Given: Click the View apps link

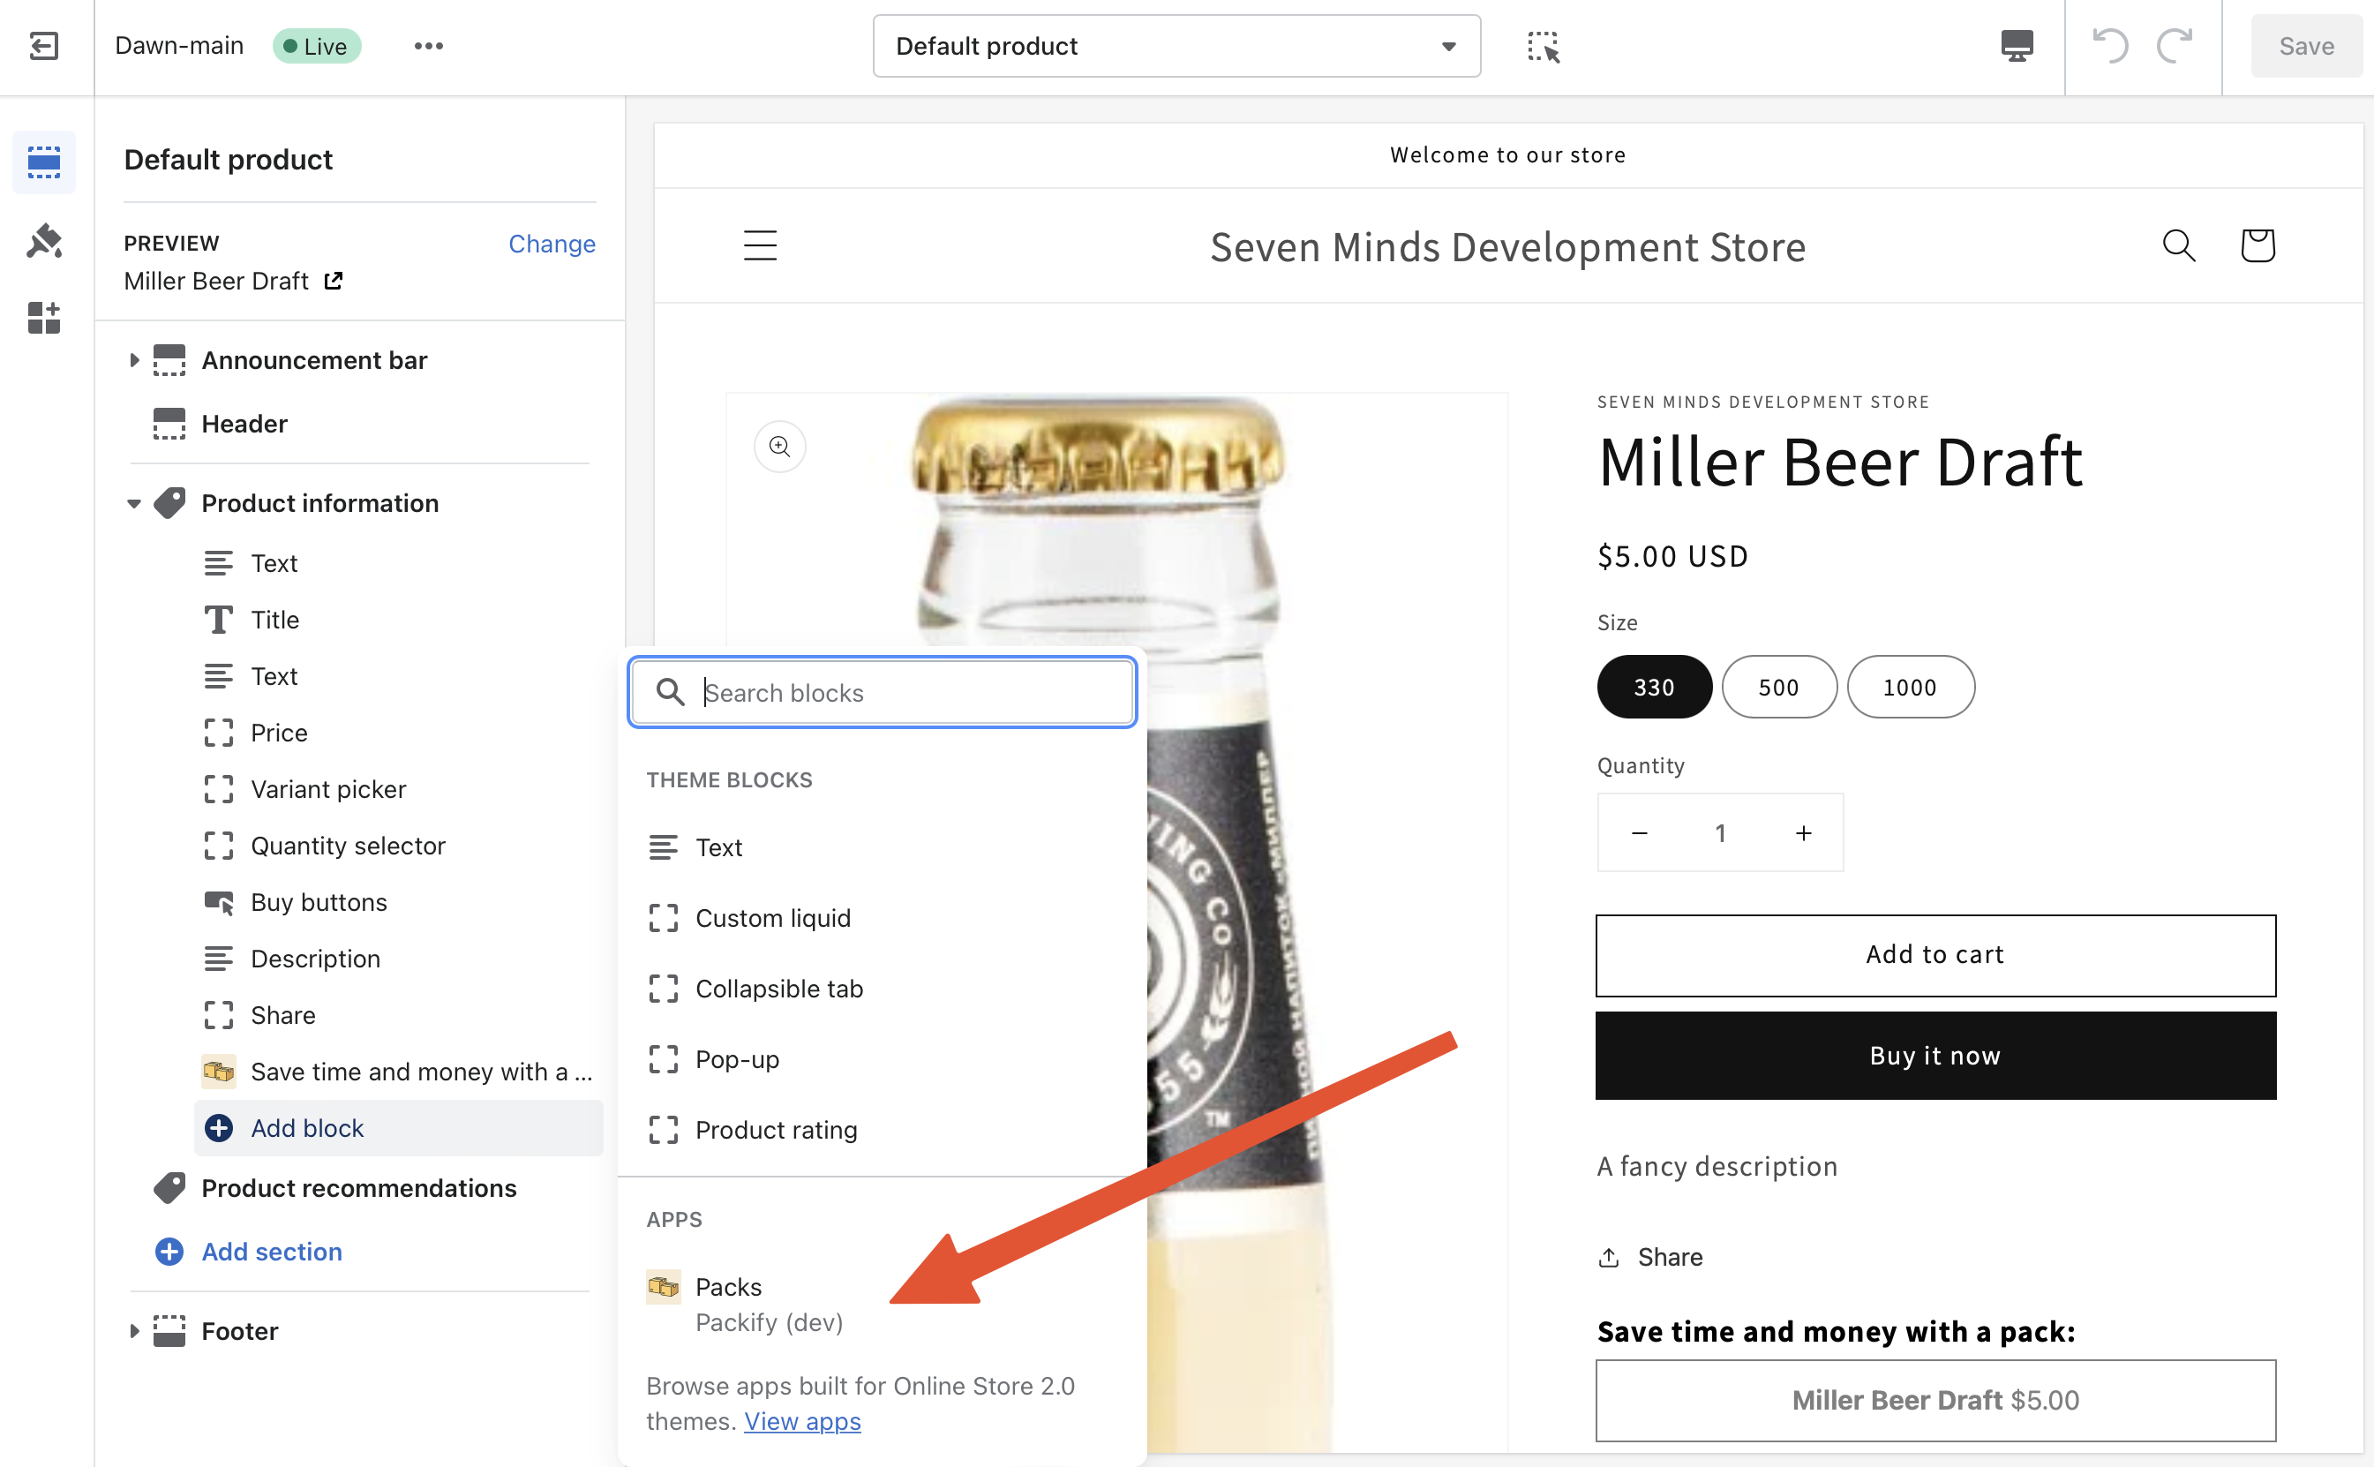Looking at the screenshot, I should pyautogui.click(x=801, y=1421).
